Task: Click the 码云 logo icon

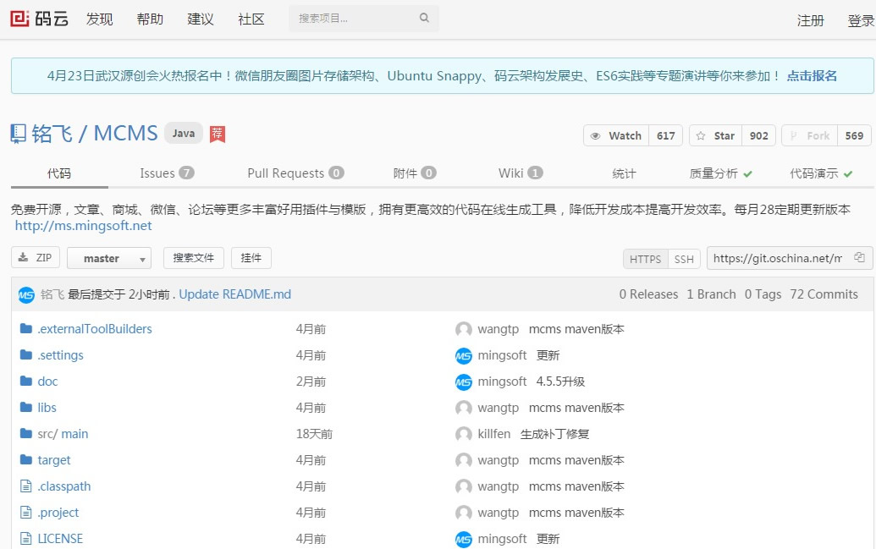Action: click(x=19, y=19)
